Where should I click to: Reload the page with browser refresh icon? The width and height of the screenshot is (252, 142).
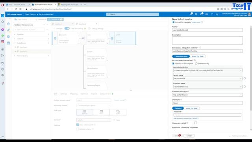16,9
